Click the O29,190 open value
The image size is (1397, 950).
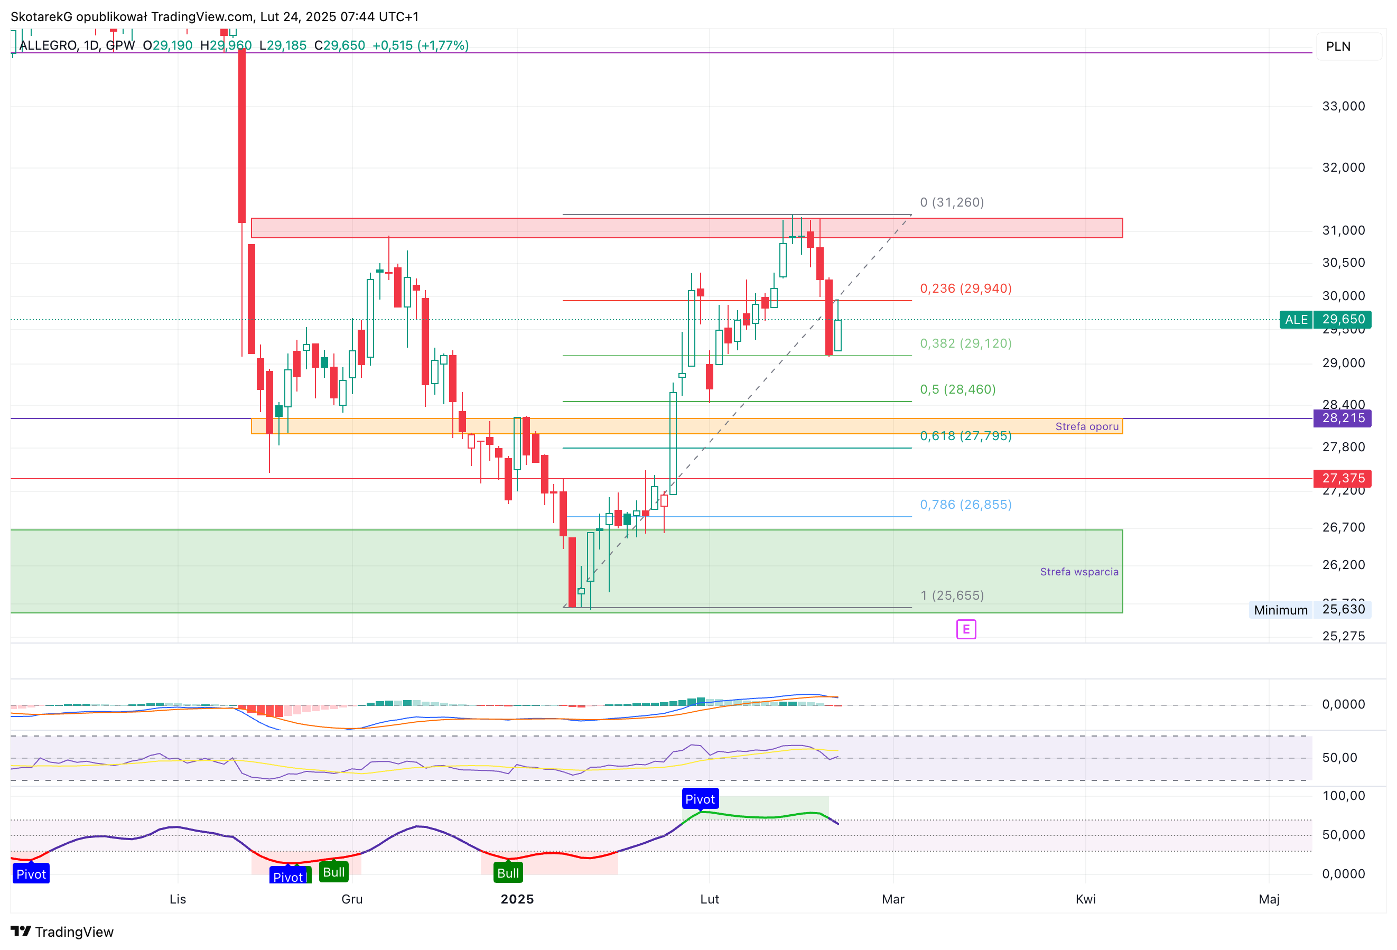(x=167, y=45)
